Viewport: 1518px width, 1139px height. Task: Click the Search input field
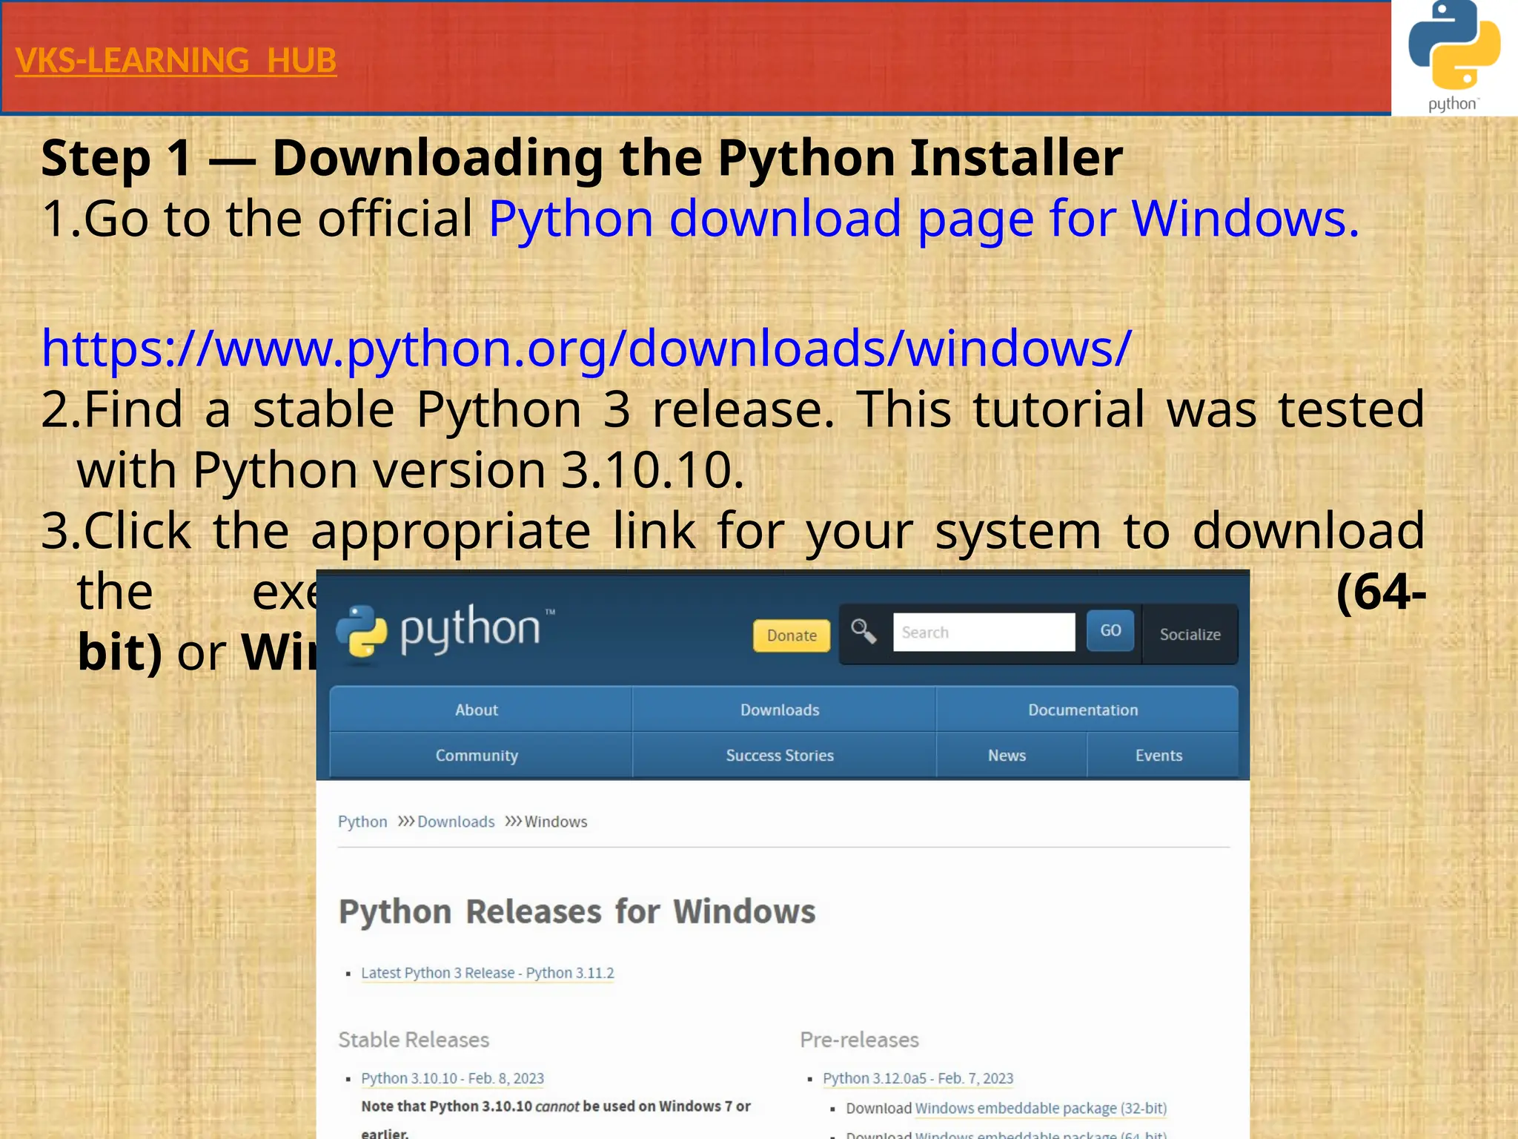984,632
